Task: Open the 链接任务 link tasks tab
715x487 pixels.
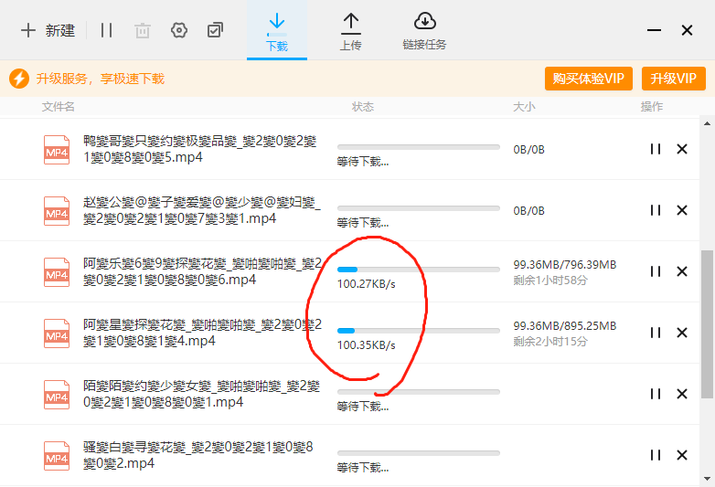Action: tap(424, 31)
